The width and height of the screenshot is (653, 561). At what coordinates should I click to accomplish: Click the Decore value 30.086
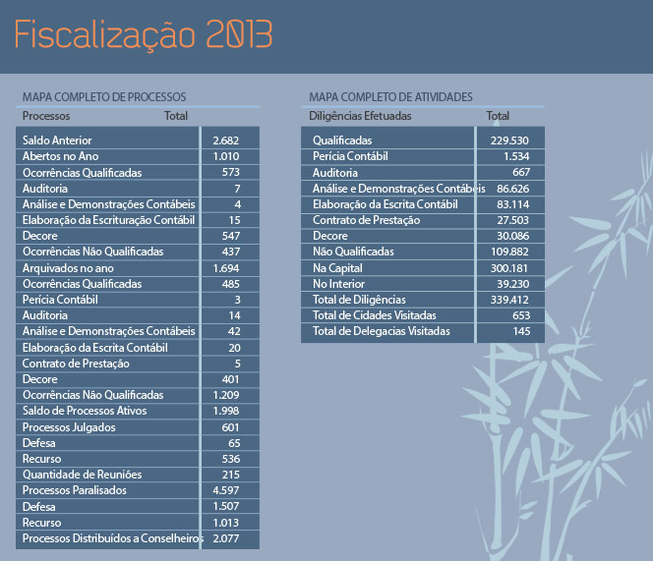(x=513, y=236)
